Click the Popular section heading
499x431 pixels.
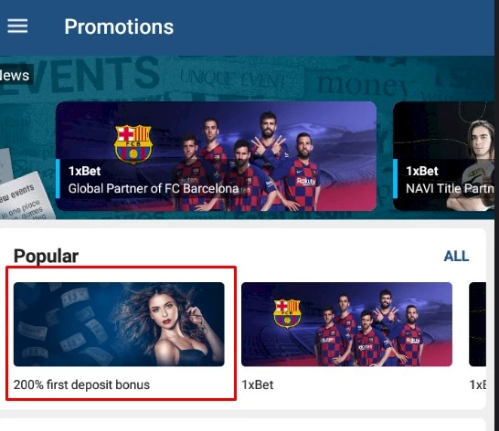(x=46, y=256)
